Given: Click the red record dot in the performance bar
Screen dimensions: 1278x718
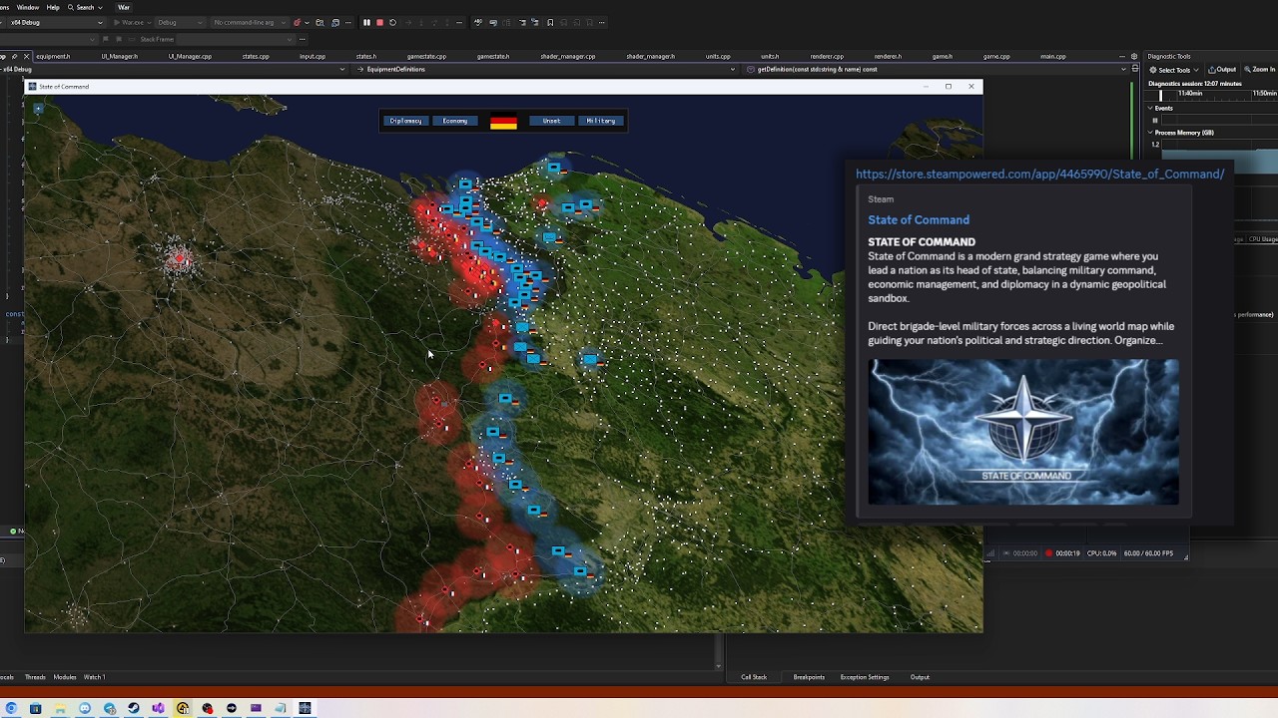Looking at the screenshot, I should (x=1049, y=553).
